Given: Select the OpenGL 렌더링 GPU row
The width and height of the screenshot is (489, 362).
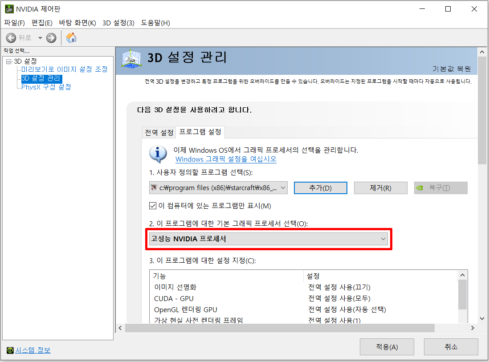Looking at the screenshot, I should [303, 309].
